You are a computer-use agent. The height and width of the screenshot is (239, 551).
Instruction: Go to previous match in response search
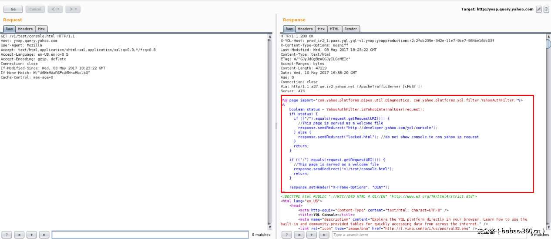[299, 235]
